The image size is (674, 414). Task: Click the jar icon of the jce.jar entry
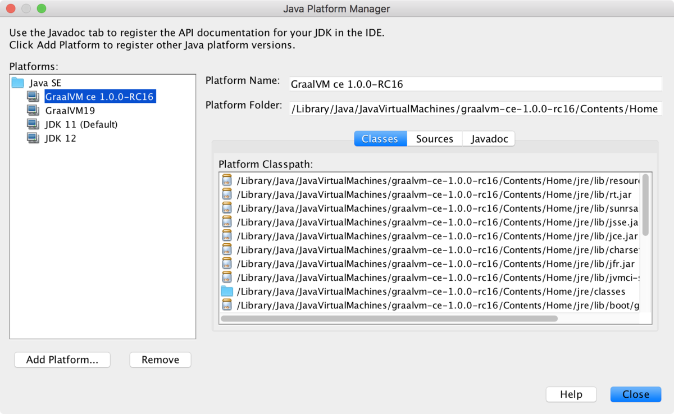(227, 236)
